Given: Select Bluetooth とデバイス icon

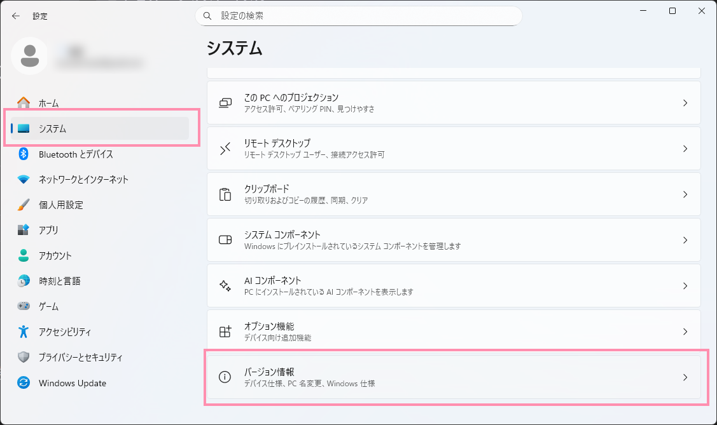Looking at the screenshot, I should coord(24,154).
